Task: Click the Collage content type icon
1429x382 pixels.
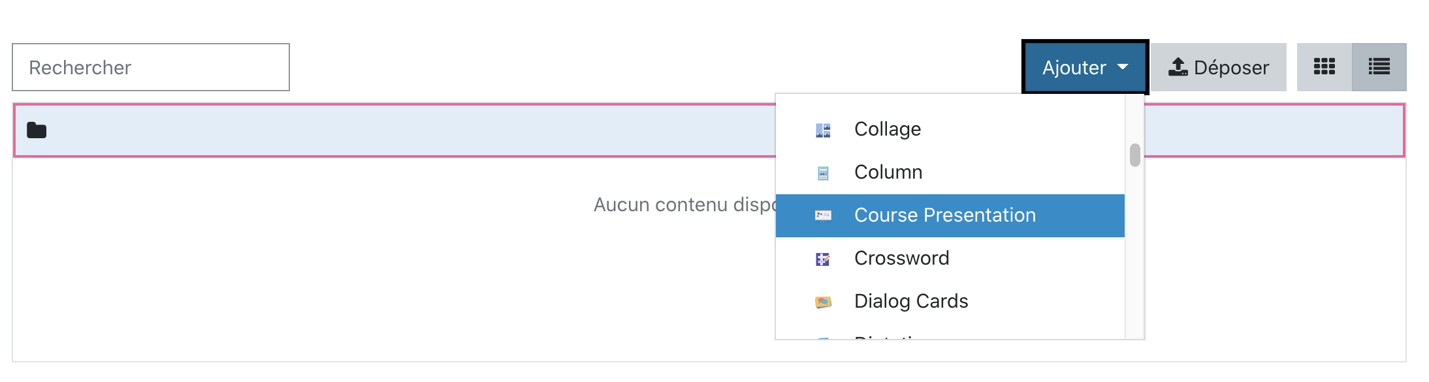Action: coord(823,130)
